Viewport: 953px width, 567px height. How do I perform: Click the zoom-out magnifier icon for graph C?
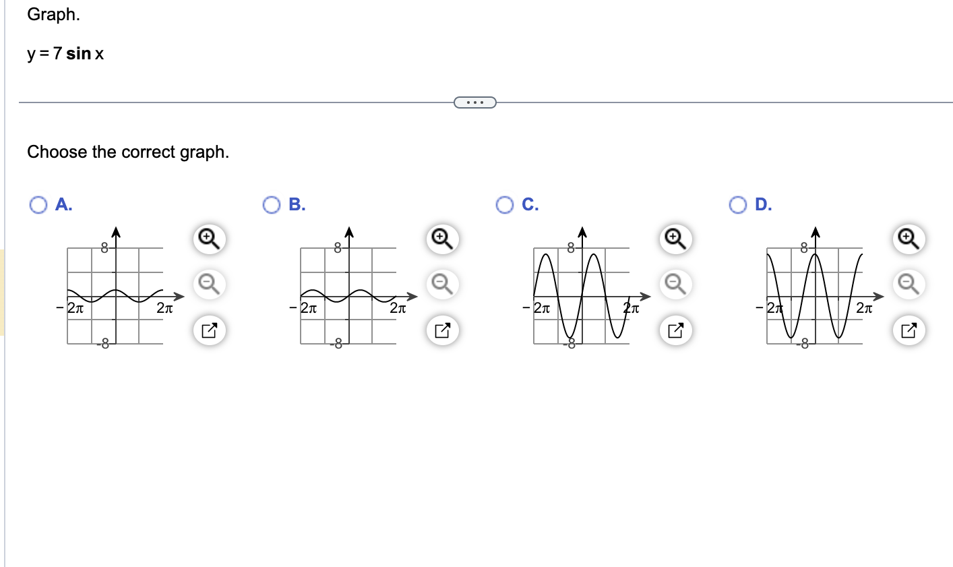tap(674, 285)
